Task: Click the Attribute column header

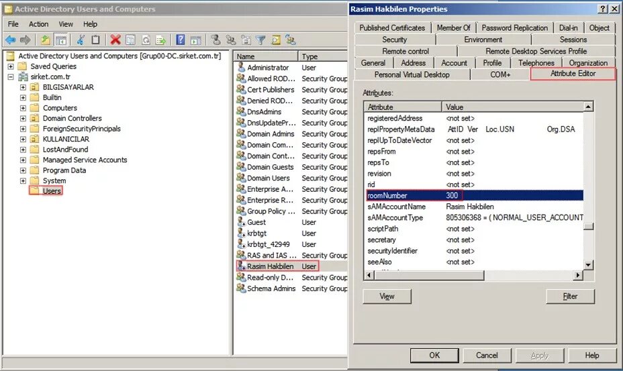Action: (403, 107)
